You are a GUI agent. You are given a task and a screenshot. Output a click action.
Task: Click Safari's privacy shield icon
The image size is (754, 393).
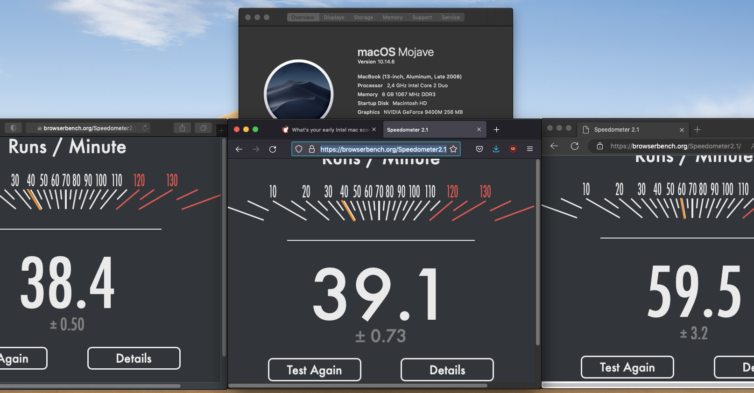click(x=13, y=128)
